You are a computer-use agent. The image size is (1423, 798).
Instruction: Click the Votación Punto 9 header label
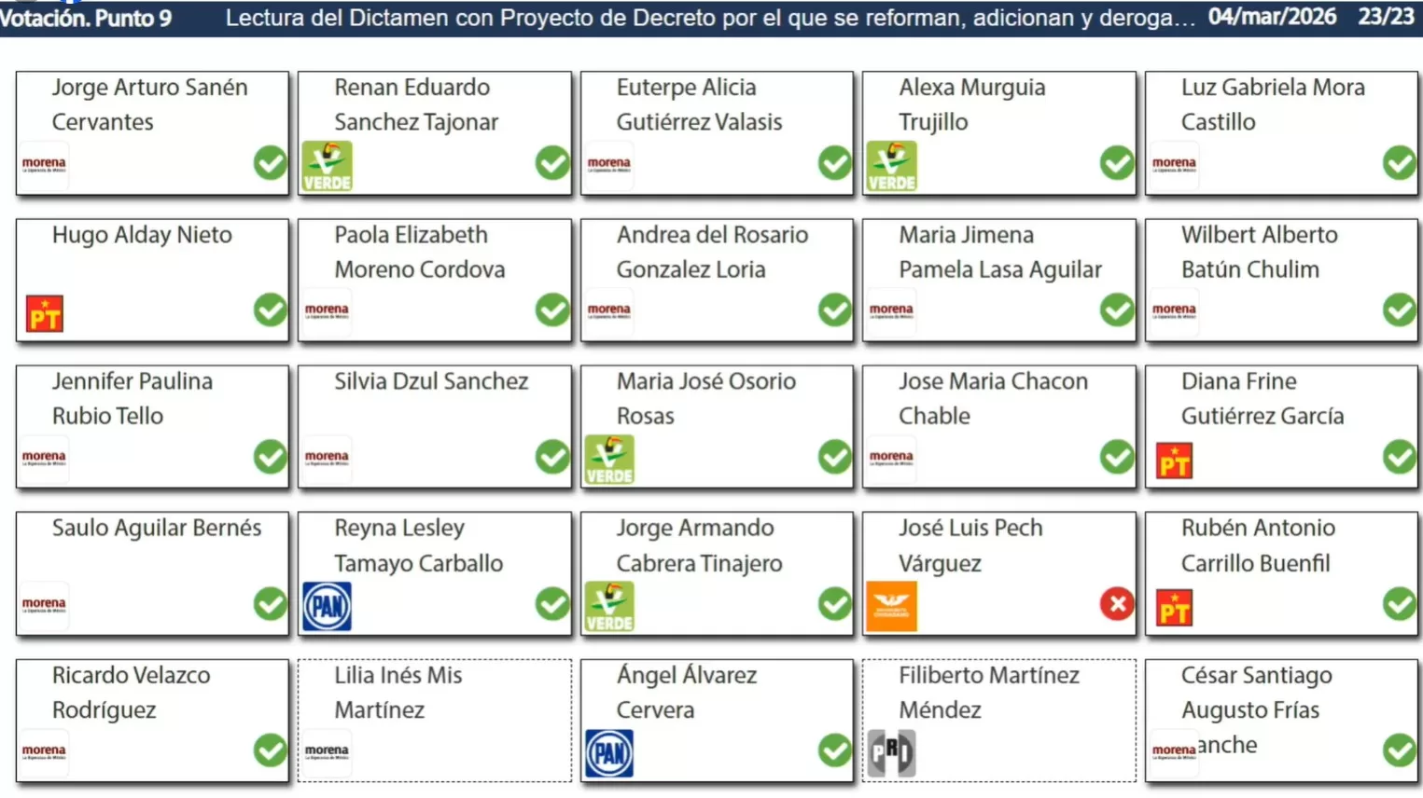click(87, 18)
